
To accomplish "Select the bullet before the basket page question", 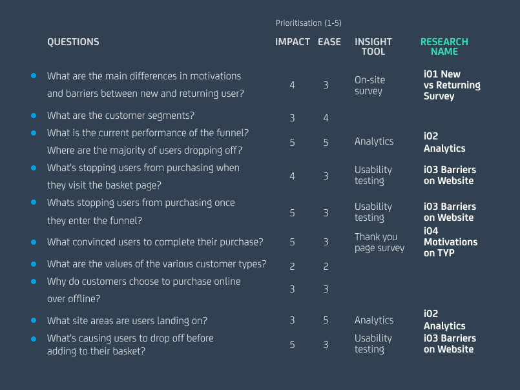I will click(x=34, y=167).
